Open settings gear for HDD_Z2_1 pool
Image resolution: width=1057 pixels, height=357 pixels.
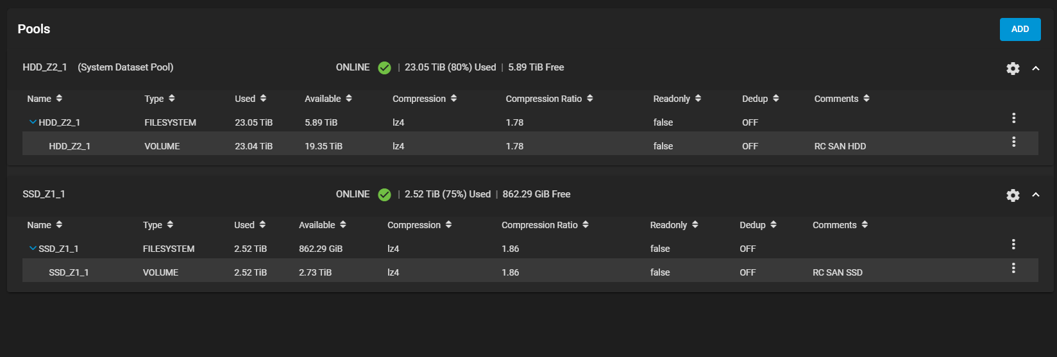point(1013,68)
